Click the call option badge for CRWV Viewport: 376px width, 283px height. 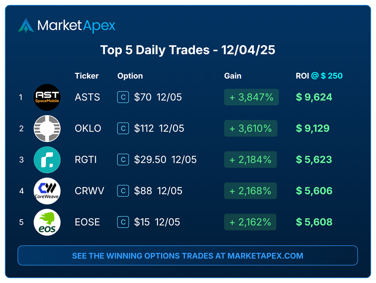click(123, 191)
